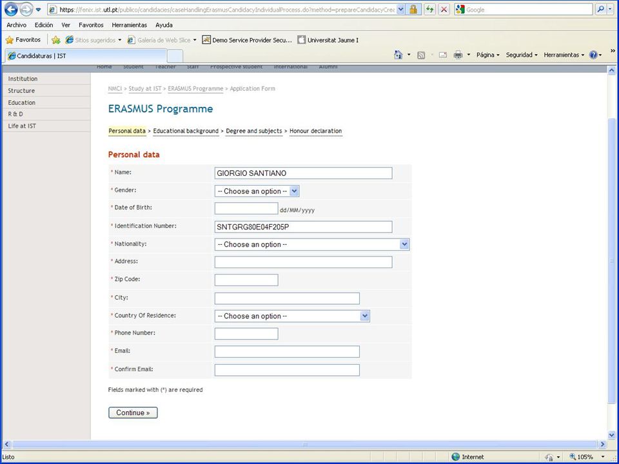619x464 pixels.
Task: Open the Ver menu
Action: [66, 25]
